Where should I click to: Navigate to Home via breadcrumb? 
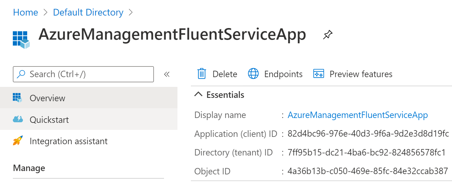click(x=25, y=12)
